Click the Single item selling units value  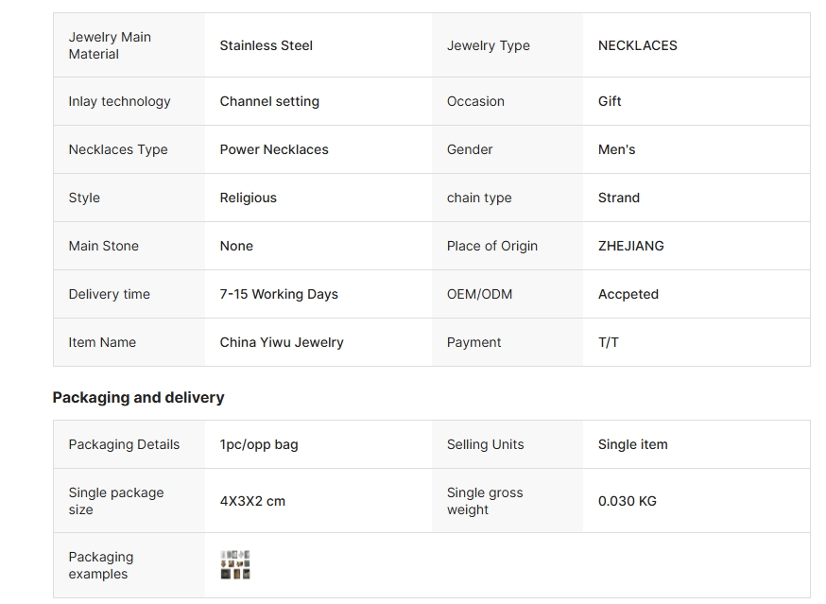coord(632,445)
